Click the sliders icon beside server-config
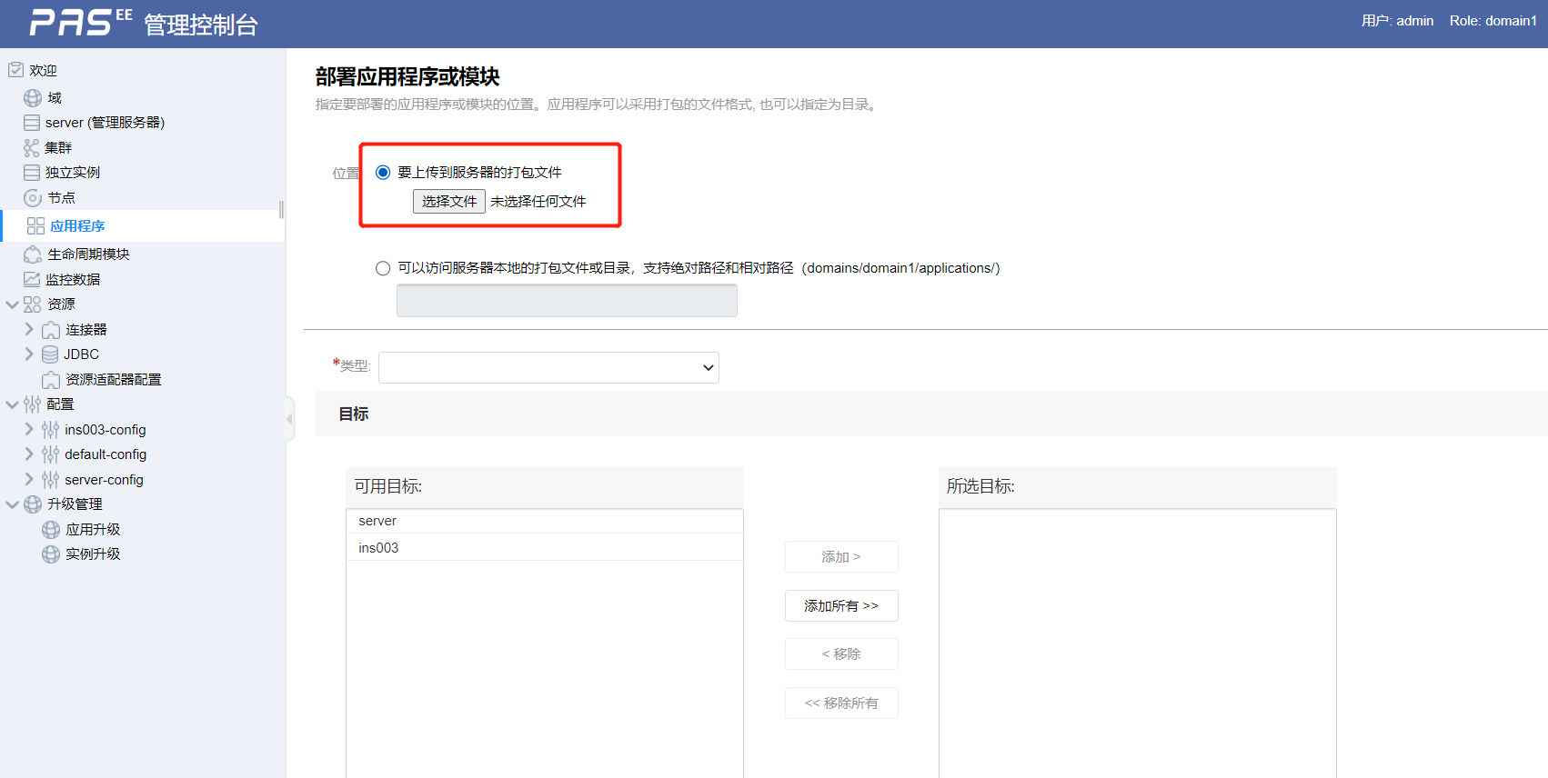 [50, 480]
